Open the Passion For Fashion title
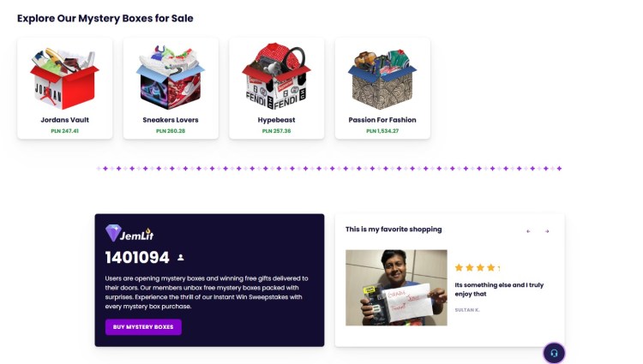The image size is (643, 364). click(x=382, y=120)
